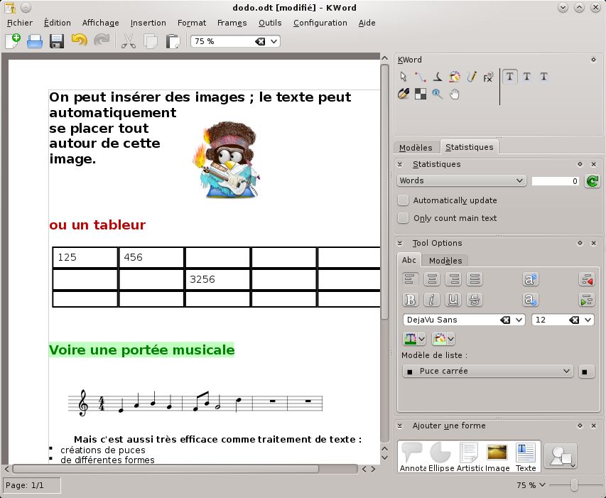Expand the DejaVu Sans font list
Screen dimensions: 606x498
[x=520, y=320]
